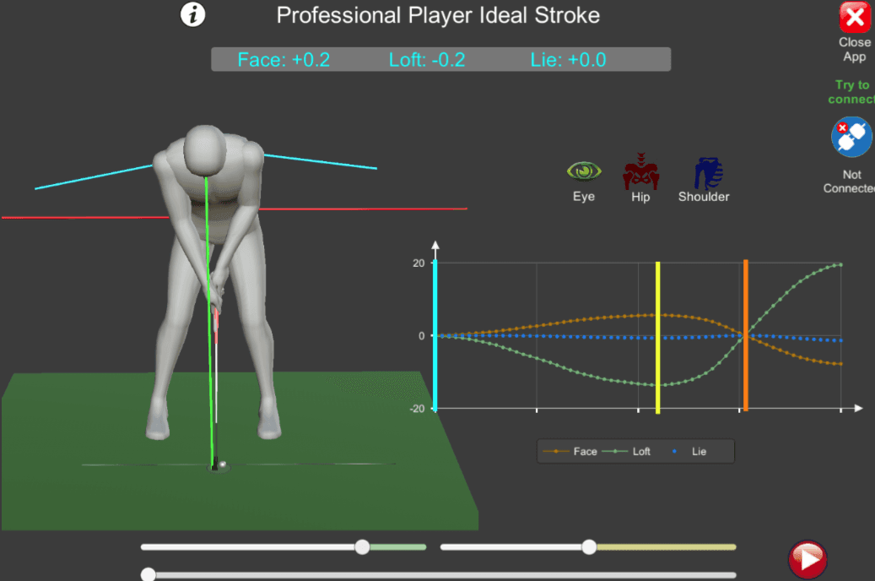The width and height of the screenshot is (875, 581).
Task: Click the bottom playback position slider knob
Action: coord(149,574)
